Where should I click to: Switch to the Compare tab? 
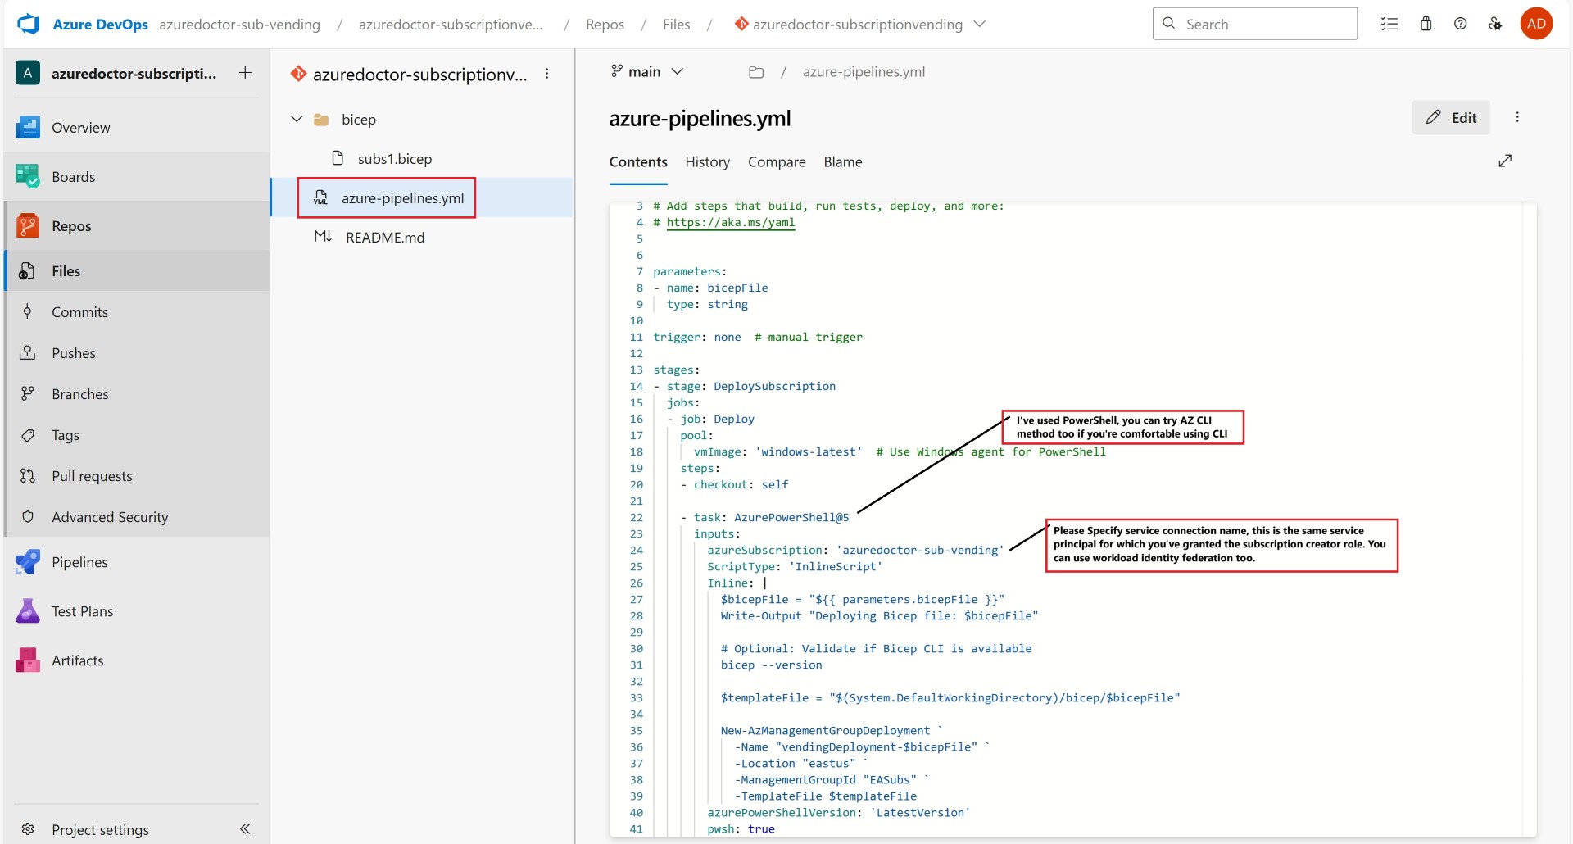pos(777,162)
